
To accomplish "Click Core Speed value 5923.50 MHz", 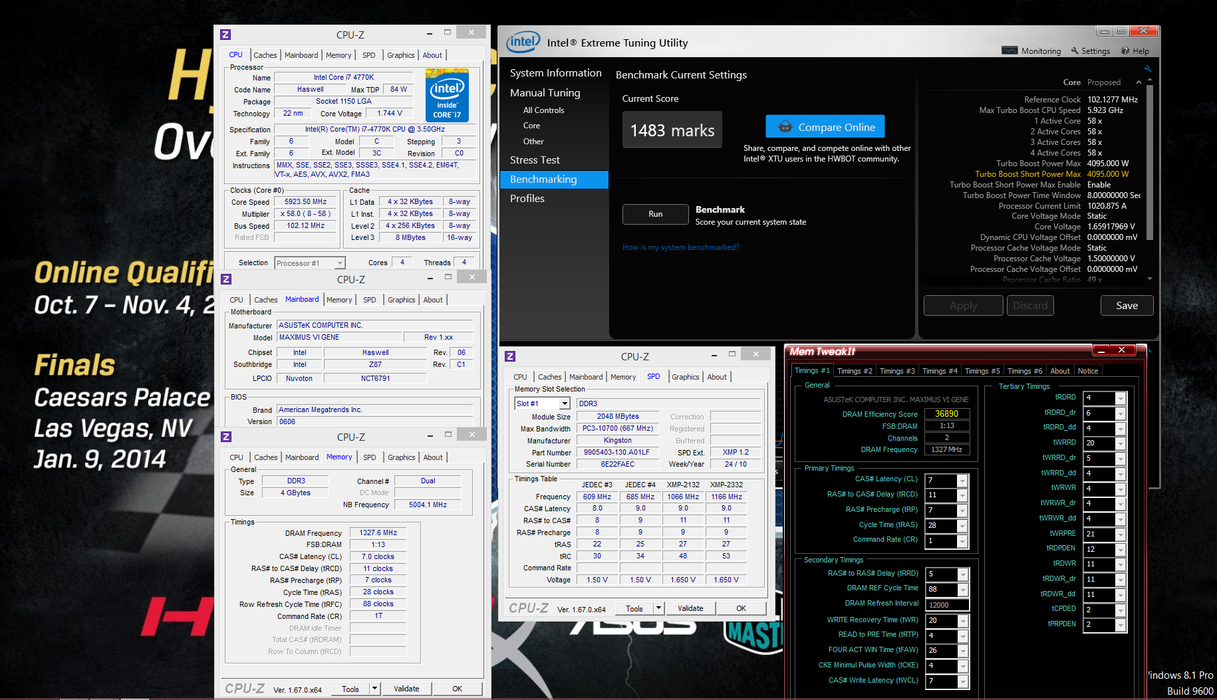I will pos(305,202).
